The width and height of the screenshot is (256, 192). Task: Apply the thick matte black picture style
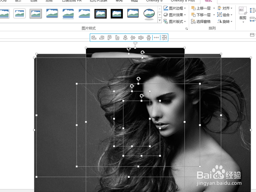click(116, 13)
